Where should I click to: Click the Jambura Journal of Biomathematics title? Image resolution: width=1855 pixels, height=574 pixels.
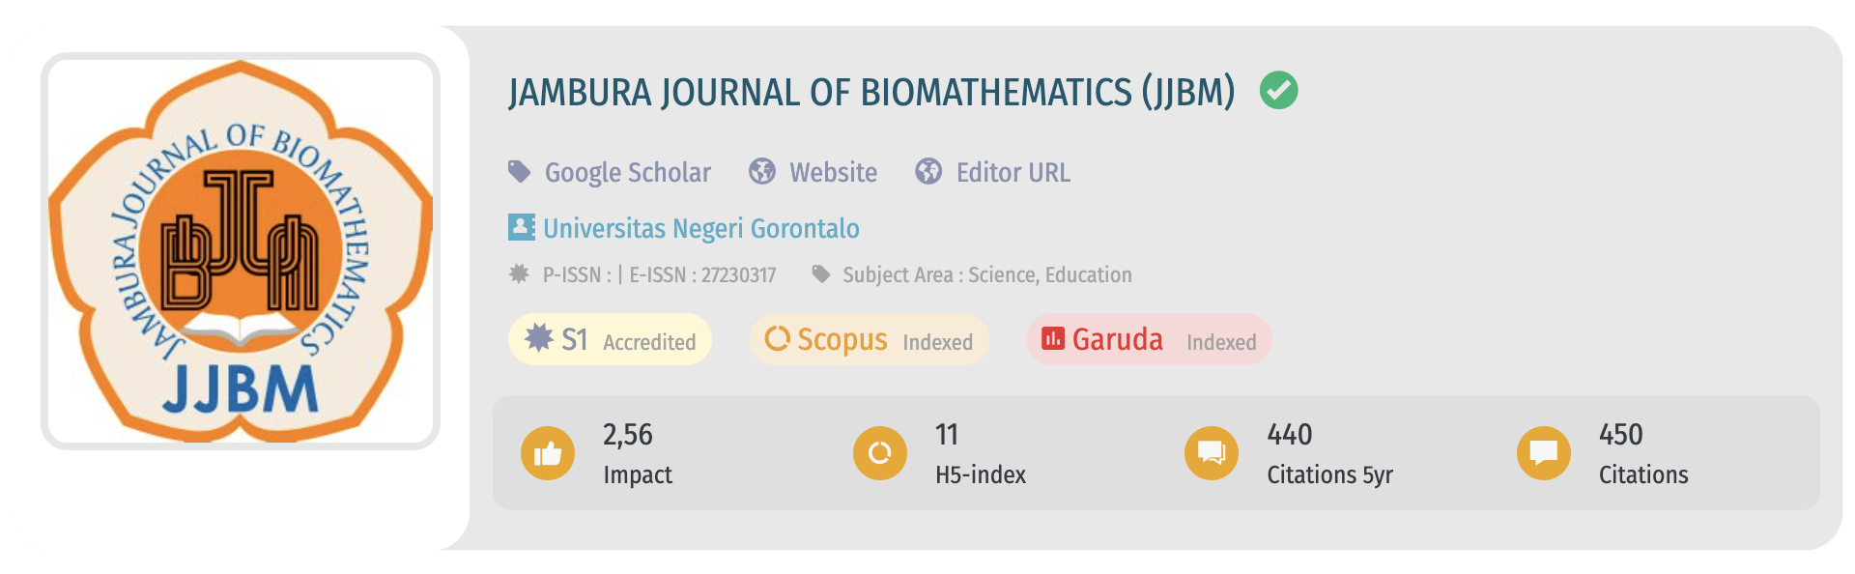click(x=871, y=93)
